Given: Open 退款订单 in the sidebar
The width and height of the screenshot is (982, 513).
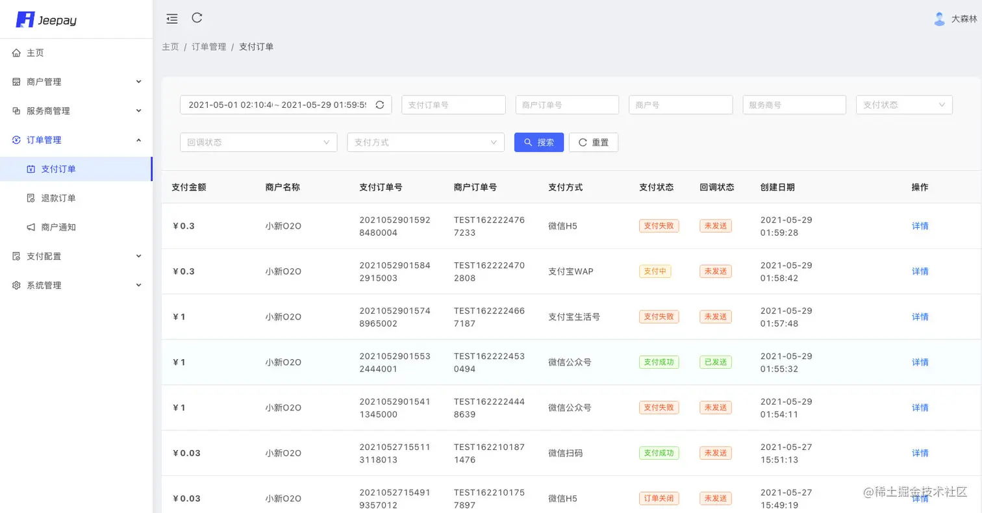Looking at the screenshot, I should pos(76,198).
